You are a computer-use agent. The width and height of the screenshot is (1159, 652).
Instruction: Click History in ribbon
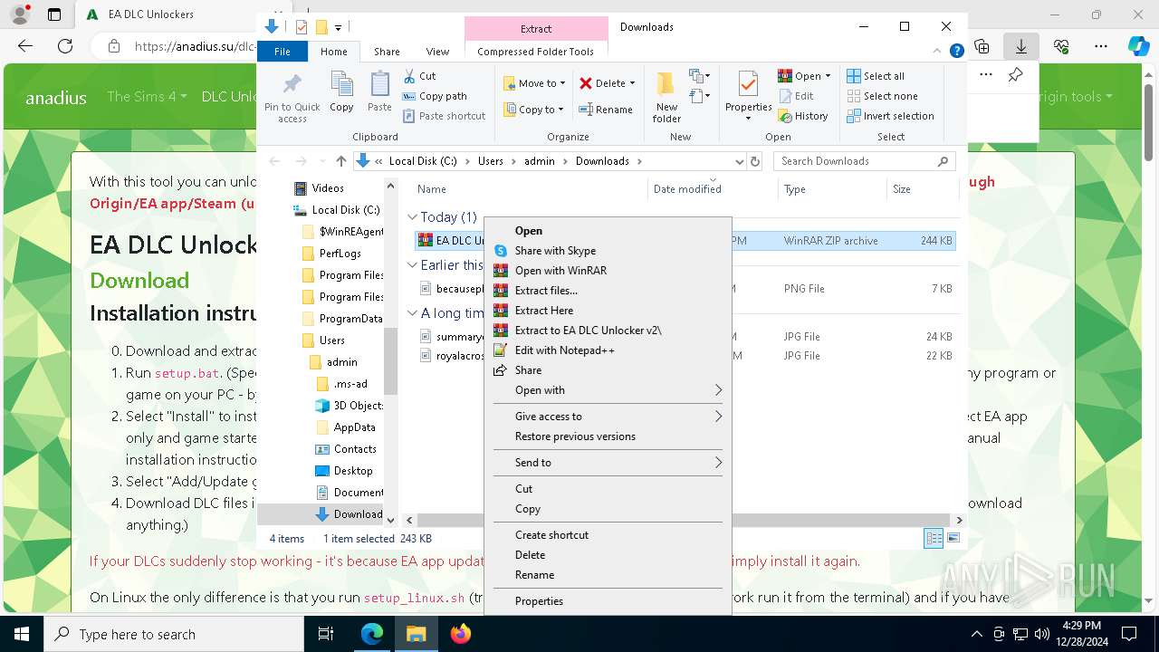(803, 116)
